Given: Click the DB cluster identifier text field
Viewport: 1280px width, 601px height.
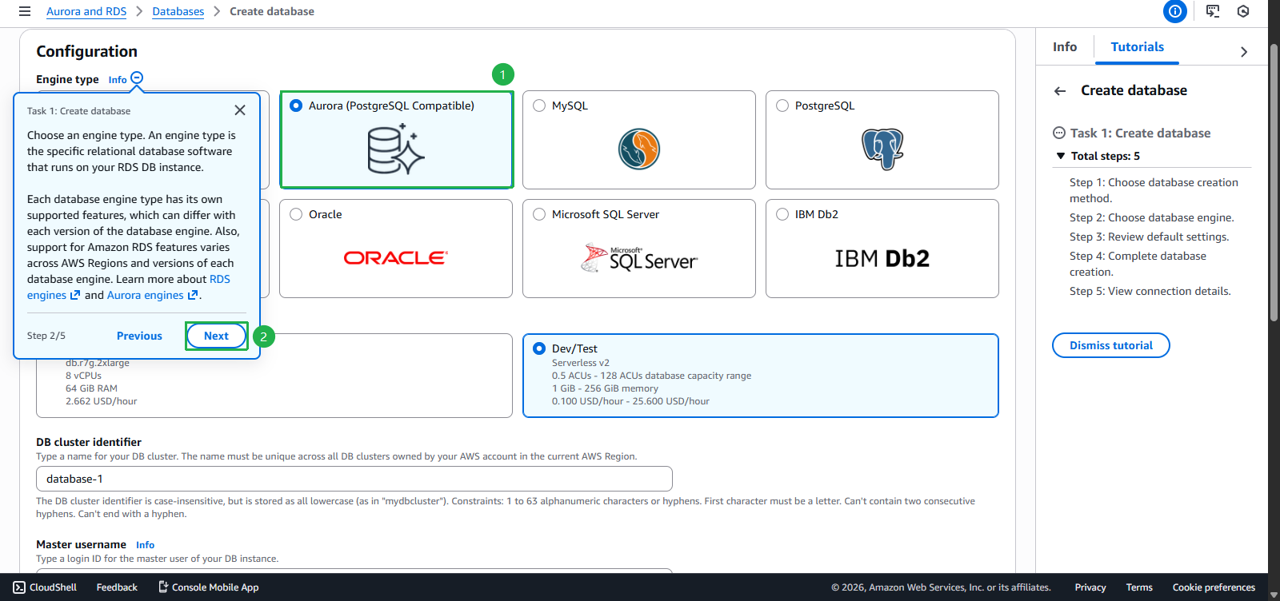Looking at the screenshot, I should point(354,479).
